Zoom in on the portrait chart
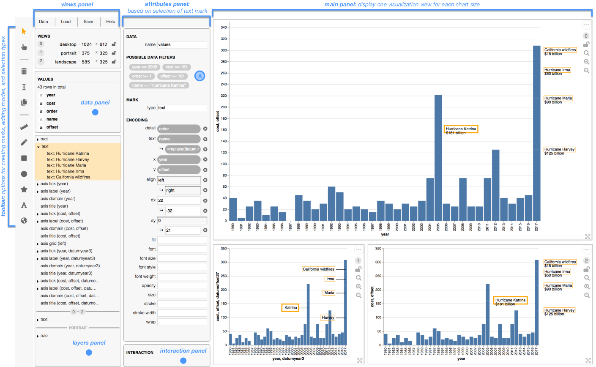 click(358, 287)
